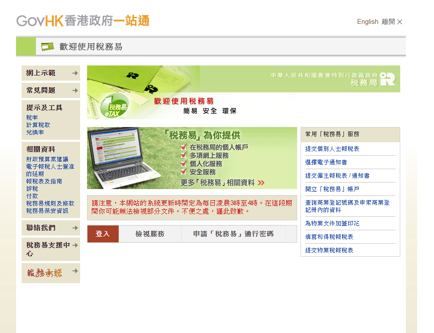434x333 pixels.
Task: Open 開立「稅務易」帳戶 service link
Action: 332,189
